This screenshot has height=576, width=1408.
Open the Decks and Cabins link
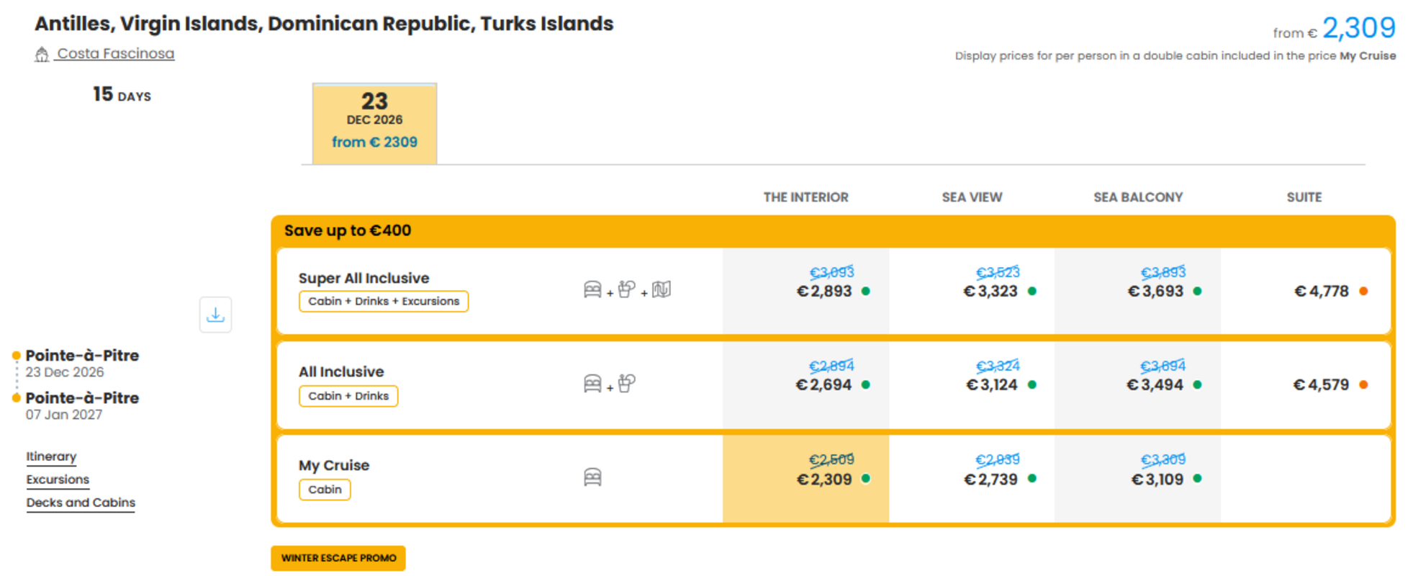81,503
